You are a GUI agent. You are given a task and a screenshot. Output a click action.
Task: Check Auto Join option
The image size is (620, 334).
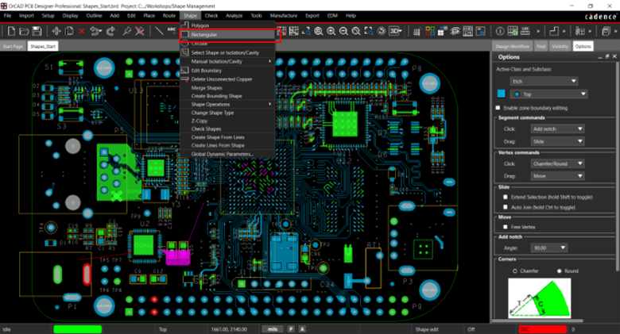506,207
